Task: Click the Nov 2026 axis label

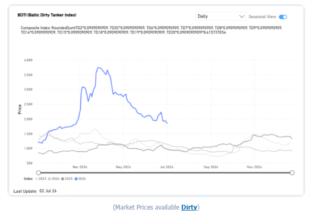Action: [x=254, y=167]
